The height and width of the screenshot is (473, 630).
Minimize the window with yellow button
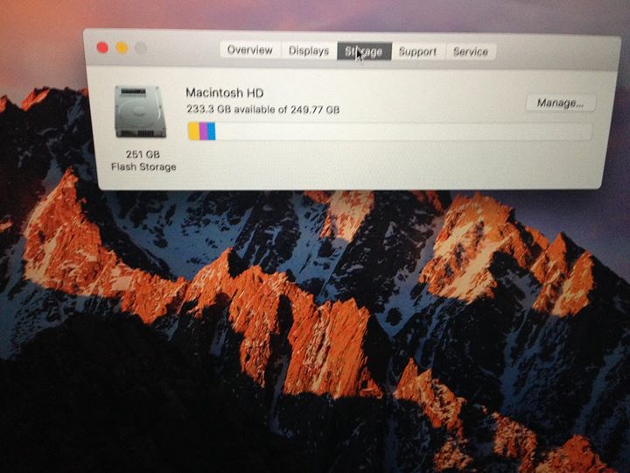[x=122, y=48]
